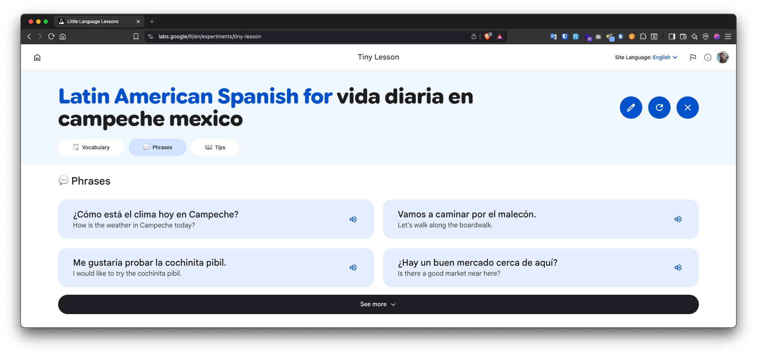
Task: Play audio for "¿Cómo está el clima hoy en Campeche?"
Action: (353, 219)
